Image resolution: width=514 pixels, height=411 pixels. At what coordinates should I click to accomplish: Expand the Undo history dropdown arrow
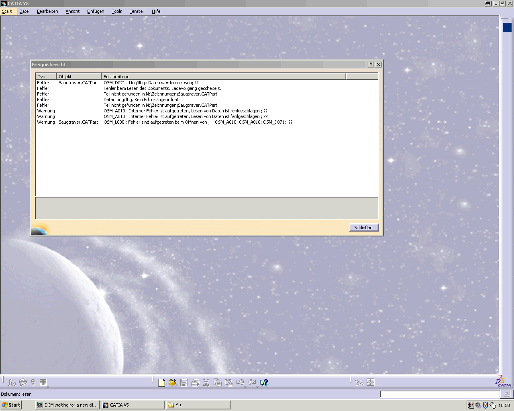(245, 388)
